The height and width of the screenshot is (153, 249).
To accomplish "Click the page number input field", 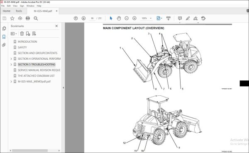I will pos(92,18).
